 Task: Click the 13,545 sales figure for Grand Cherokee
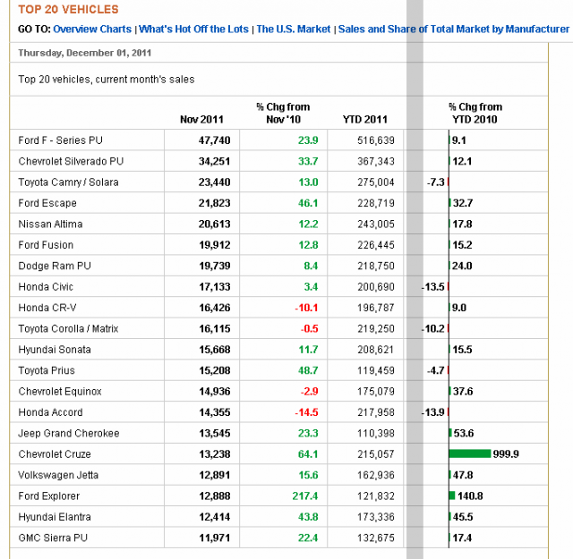215,434
